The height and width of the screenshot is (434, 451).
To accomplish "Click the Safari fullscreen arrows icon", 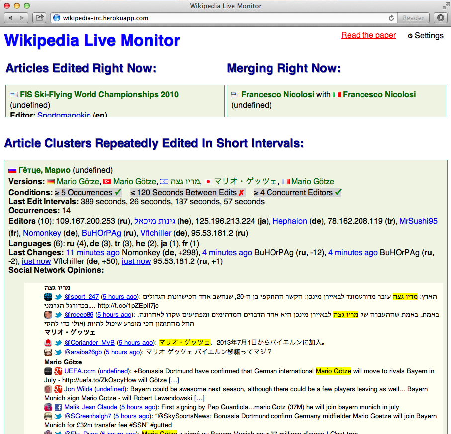I will point(445,6).
